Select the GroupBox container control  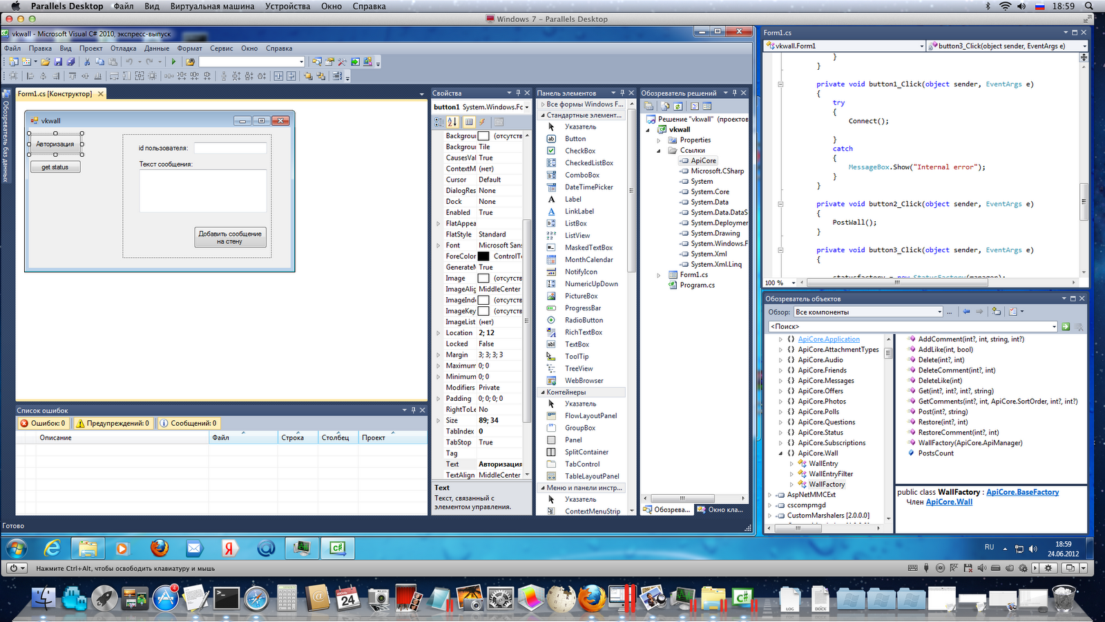pyautogui.click(x=579, y=428)
